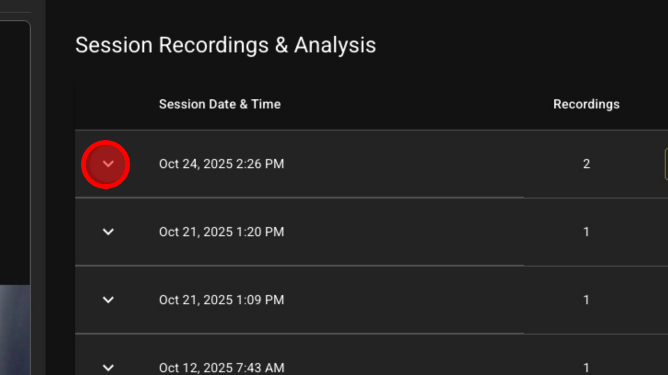Viewport: 668px width, 375px height.
Task: Click the Session Recordings & Analysis heading
Action: 225,45
